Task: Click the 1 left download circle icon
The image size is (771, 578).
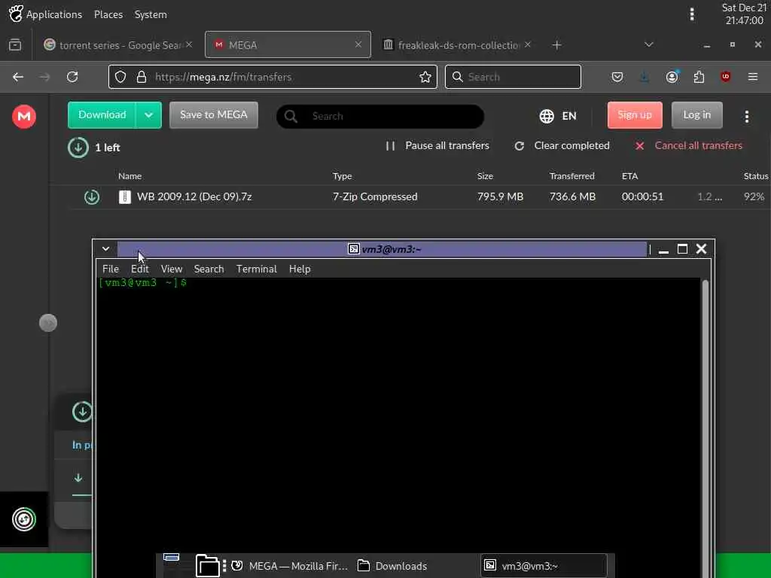Action: coord(78,148)
